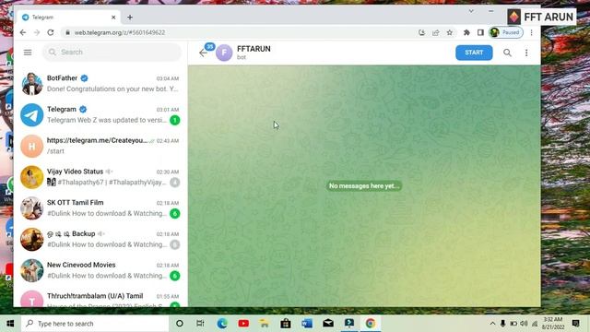Screen dimensions: 590x332
Task: Open Task View on taskbar
Action: 200,324
